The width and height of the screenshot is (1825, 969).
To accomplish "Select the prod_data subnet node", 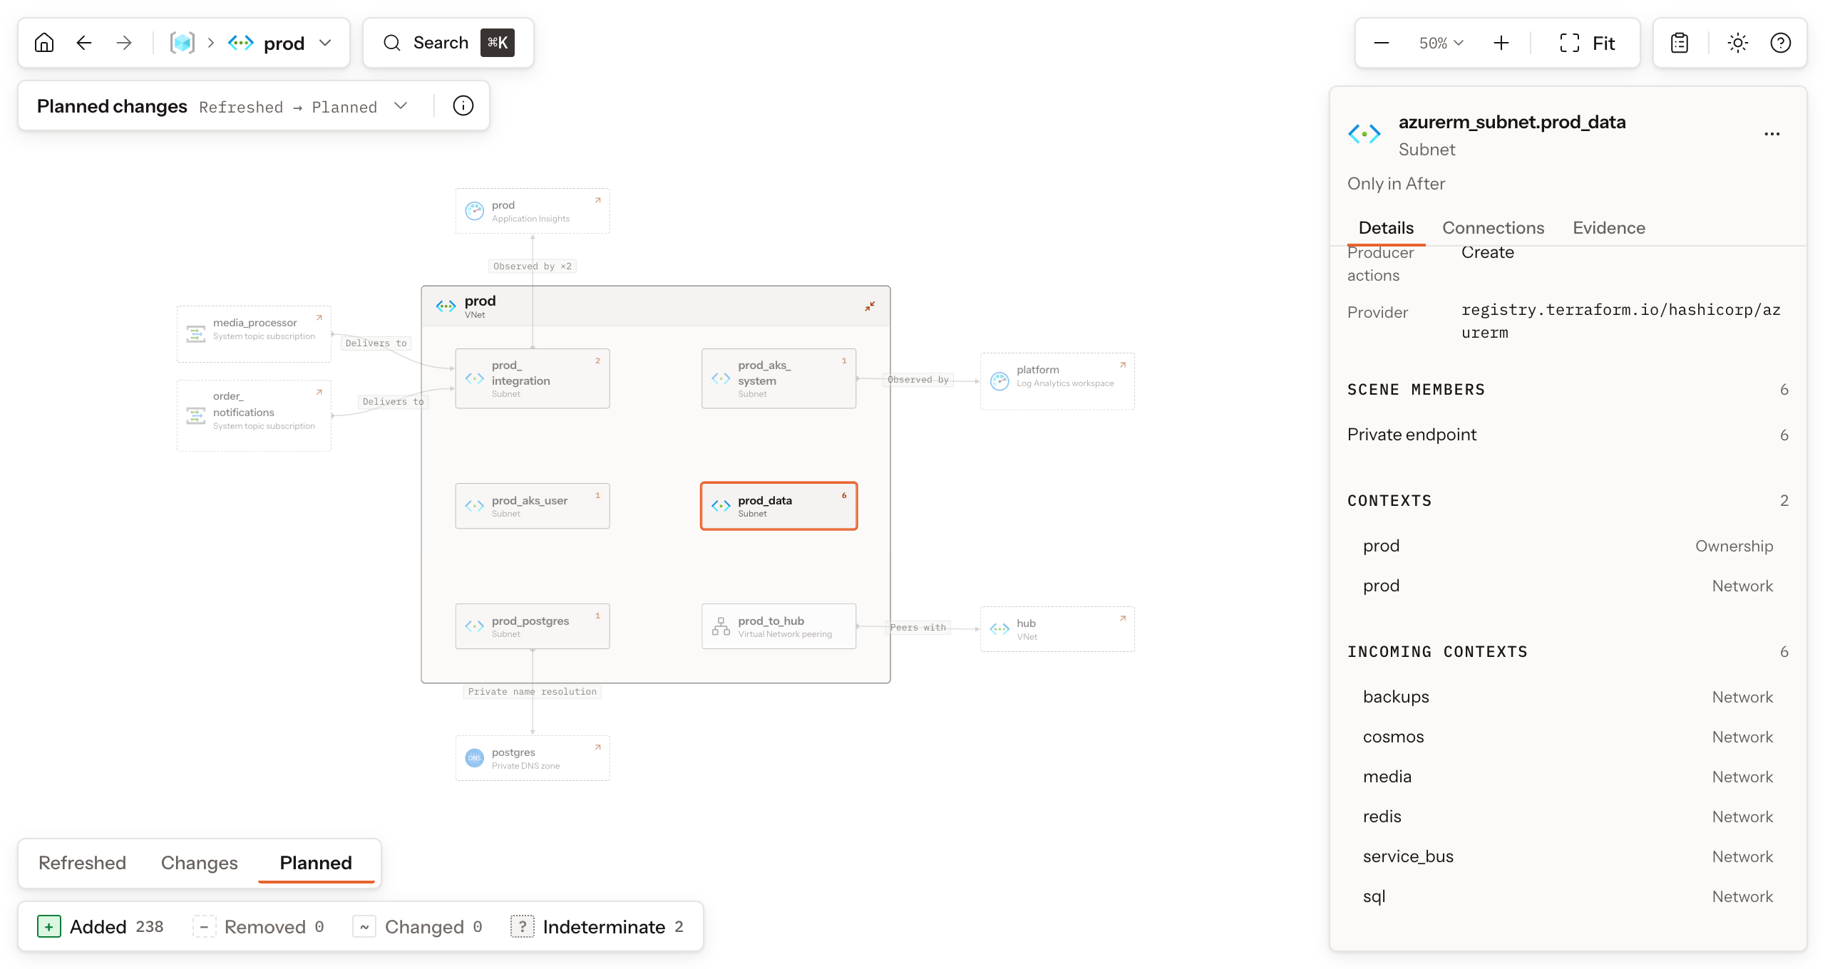I will click(x=778, y=506).
